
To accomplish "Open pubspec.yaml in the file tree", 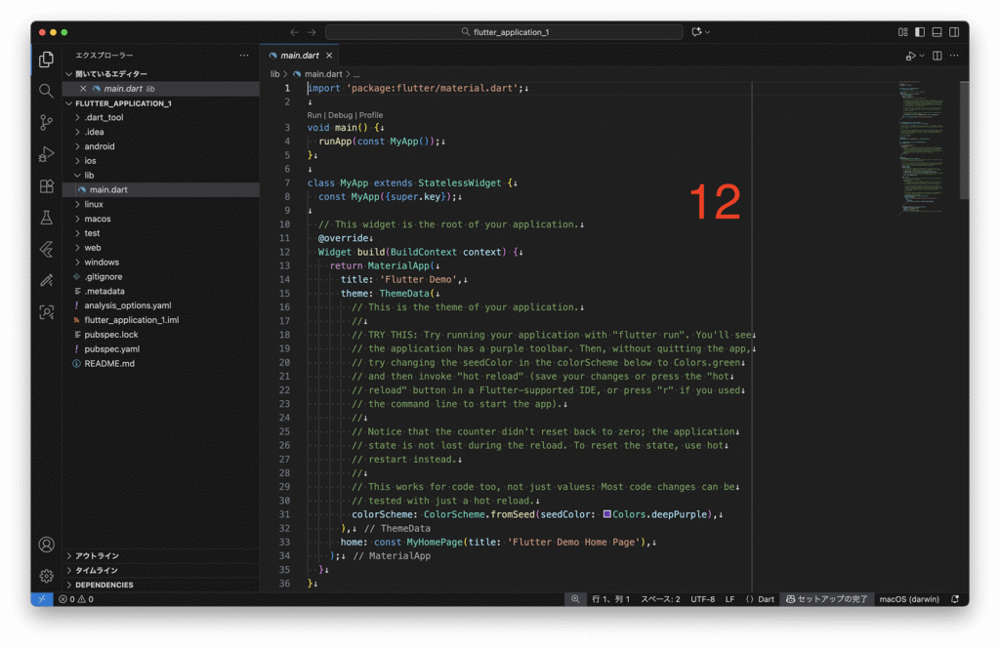I will pyautogui.click(x=111, y=348).
